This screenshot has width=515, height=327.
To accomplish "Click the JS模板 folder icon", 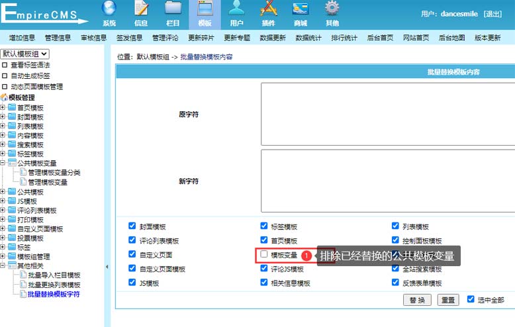I will point(12,201).
